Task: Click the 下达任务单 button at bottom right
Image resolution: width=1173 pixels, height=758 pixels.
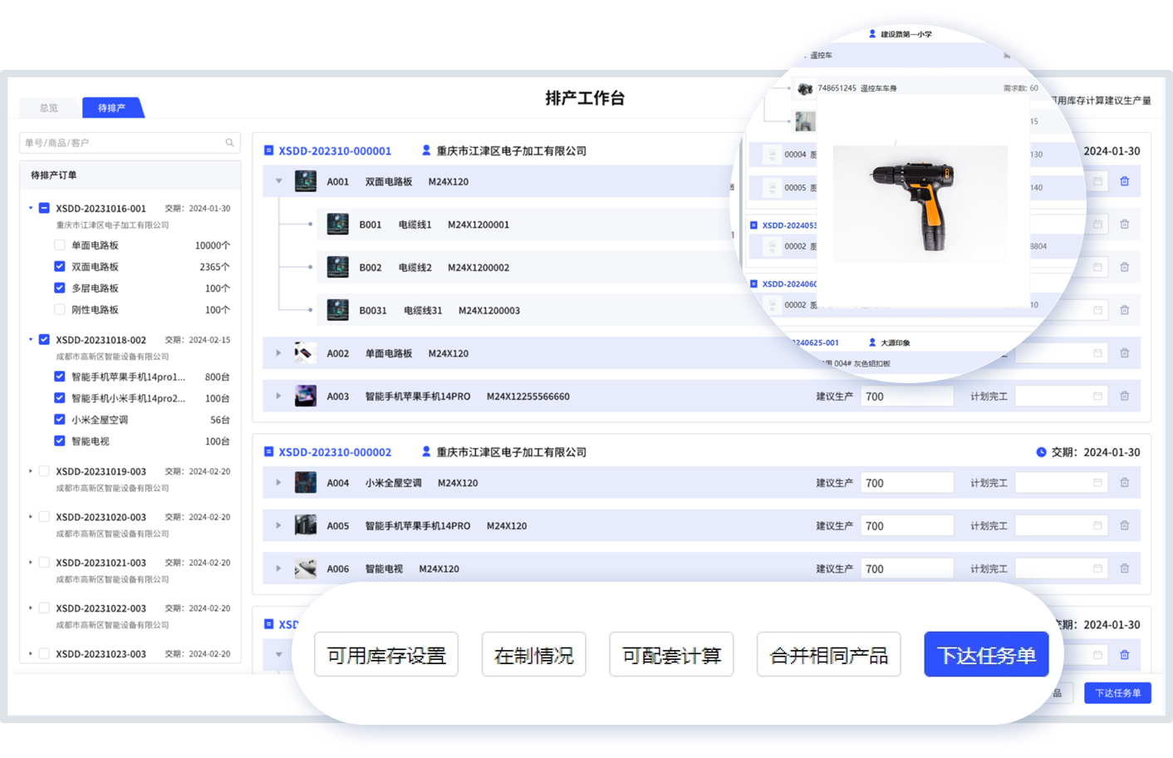Action: (x=1117, y=693)
